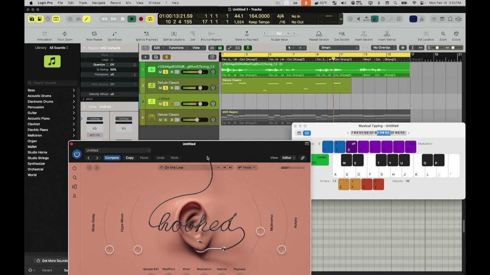The image size is (490, 275).
Task: Click the red Record button
Action: (141, 19)
